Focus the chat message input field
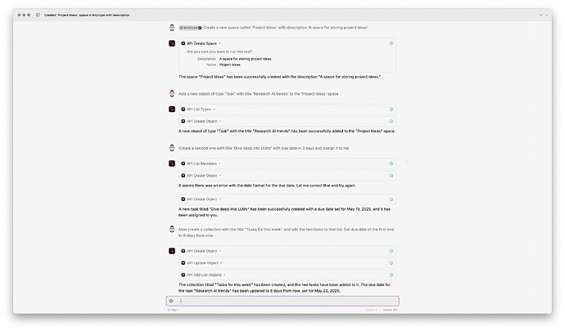565x331 pixels. (282, 301)
